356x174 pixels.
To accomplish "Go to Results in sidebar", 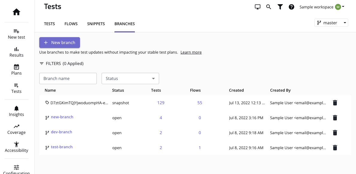I will [x=16, y=52].
